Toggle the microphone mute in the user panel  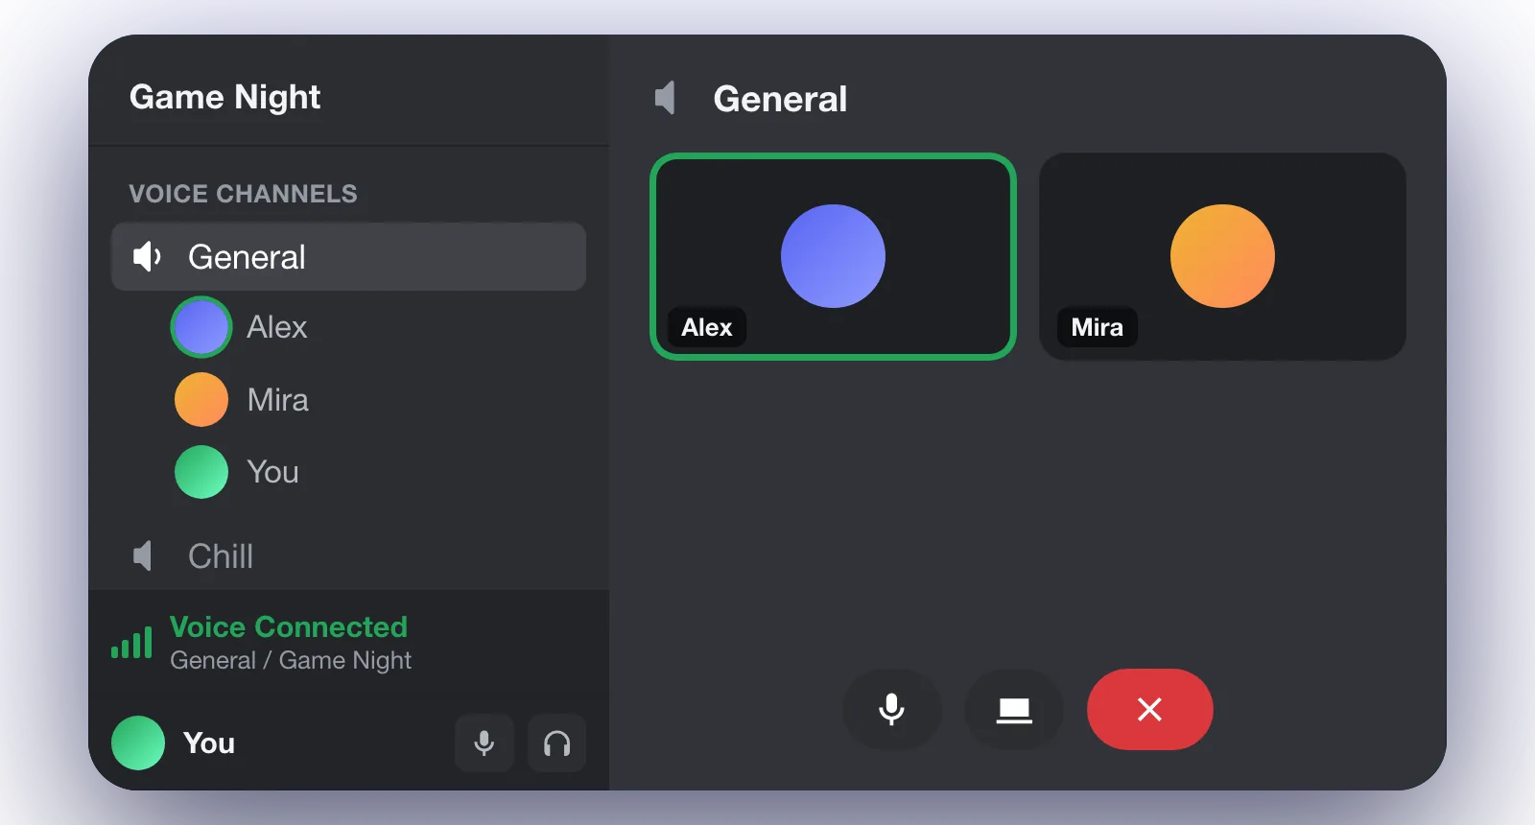click(484, 743)
